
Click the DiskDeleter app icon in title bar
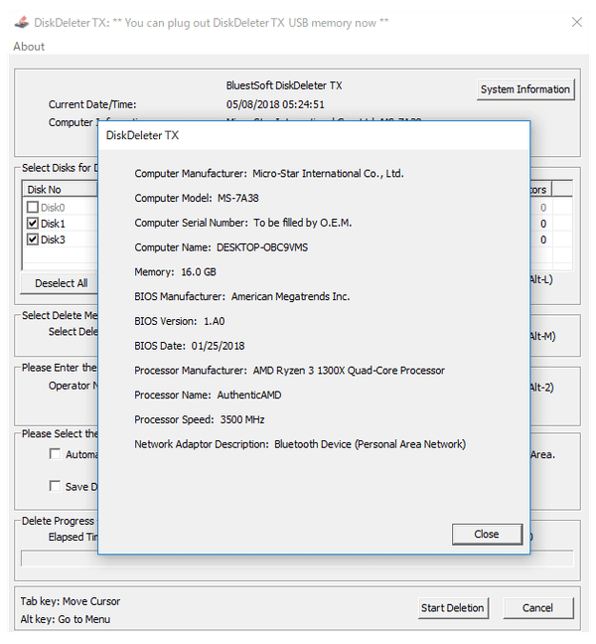(21, 22)
